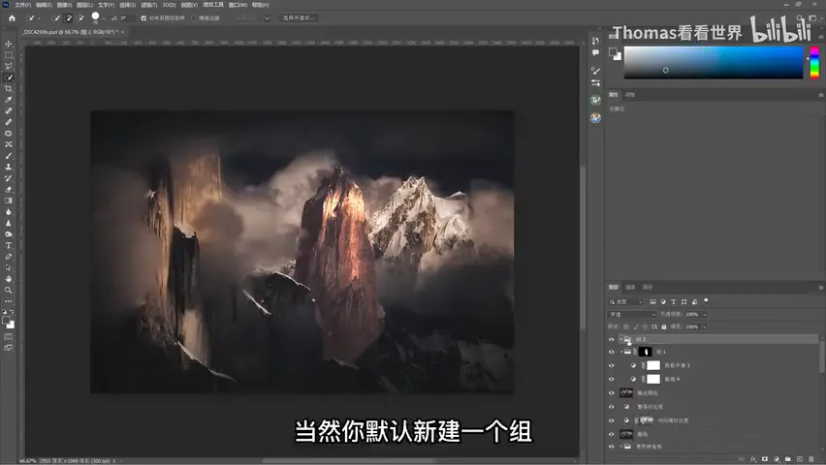
Task: Open the 文字(Y) menu
Action: pos(106,5)
